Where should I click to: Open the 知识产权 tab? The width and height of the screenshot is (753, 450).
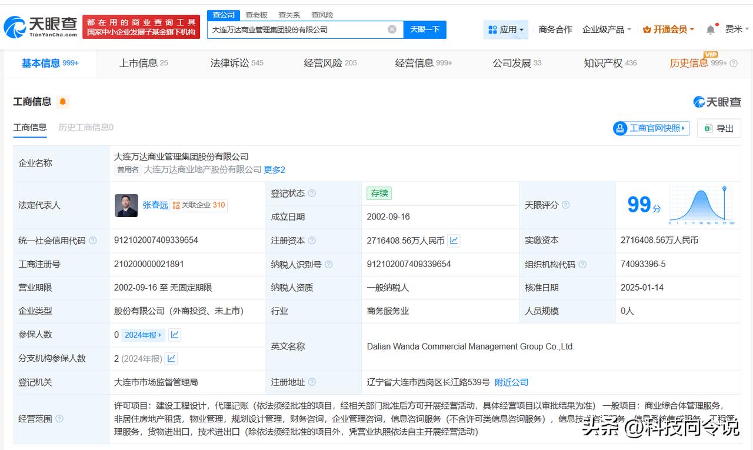pyautogui.click(x=609, y=63)
